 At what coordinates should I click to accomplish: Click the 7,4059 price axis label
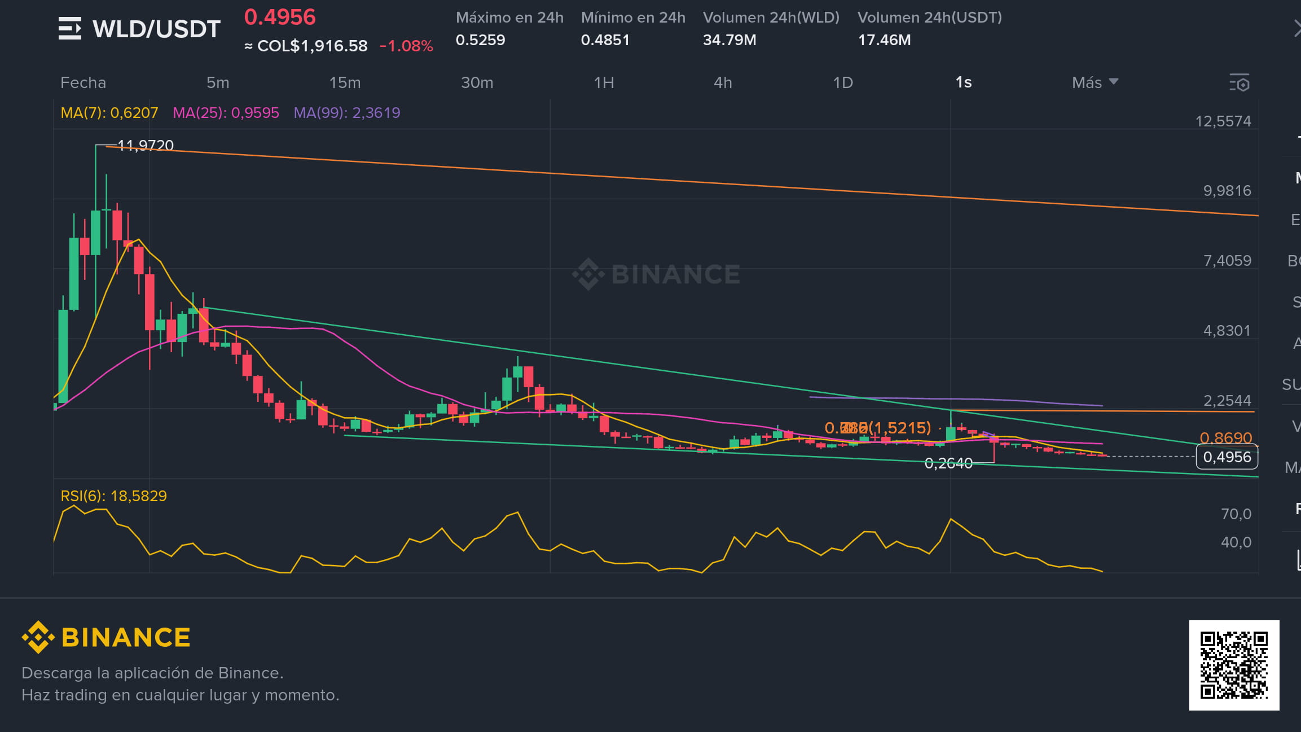point(1227,260)
